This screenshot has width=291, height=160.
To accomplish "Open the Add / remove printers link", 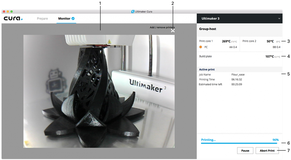I will pos(162,28).
